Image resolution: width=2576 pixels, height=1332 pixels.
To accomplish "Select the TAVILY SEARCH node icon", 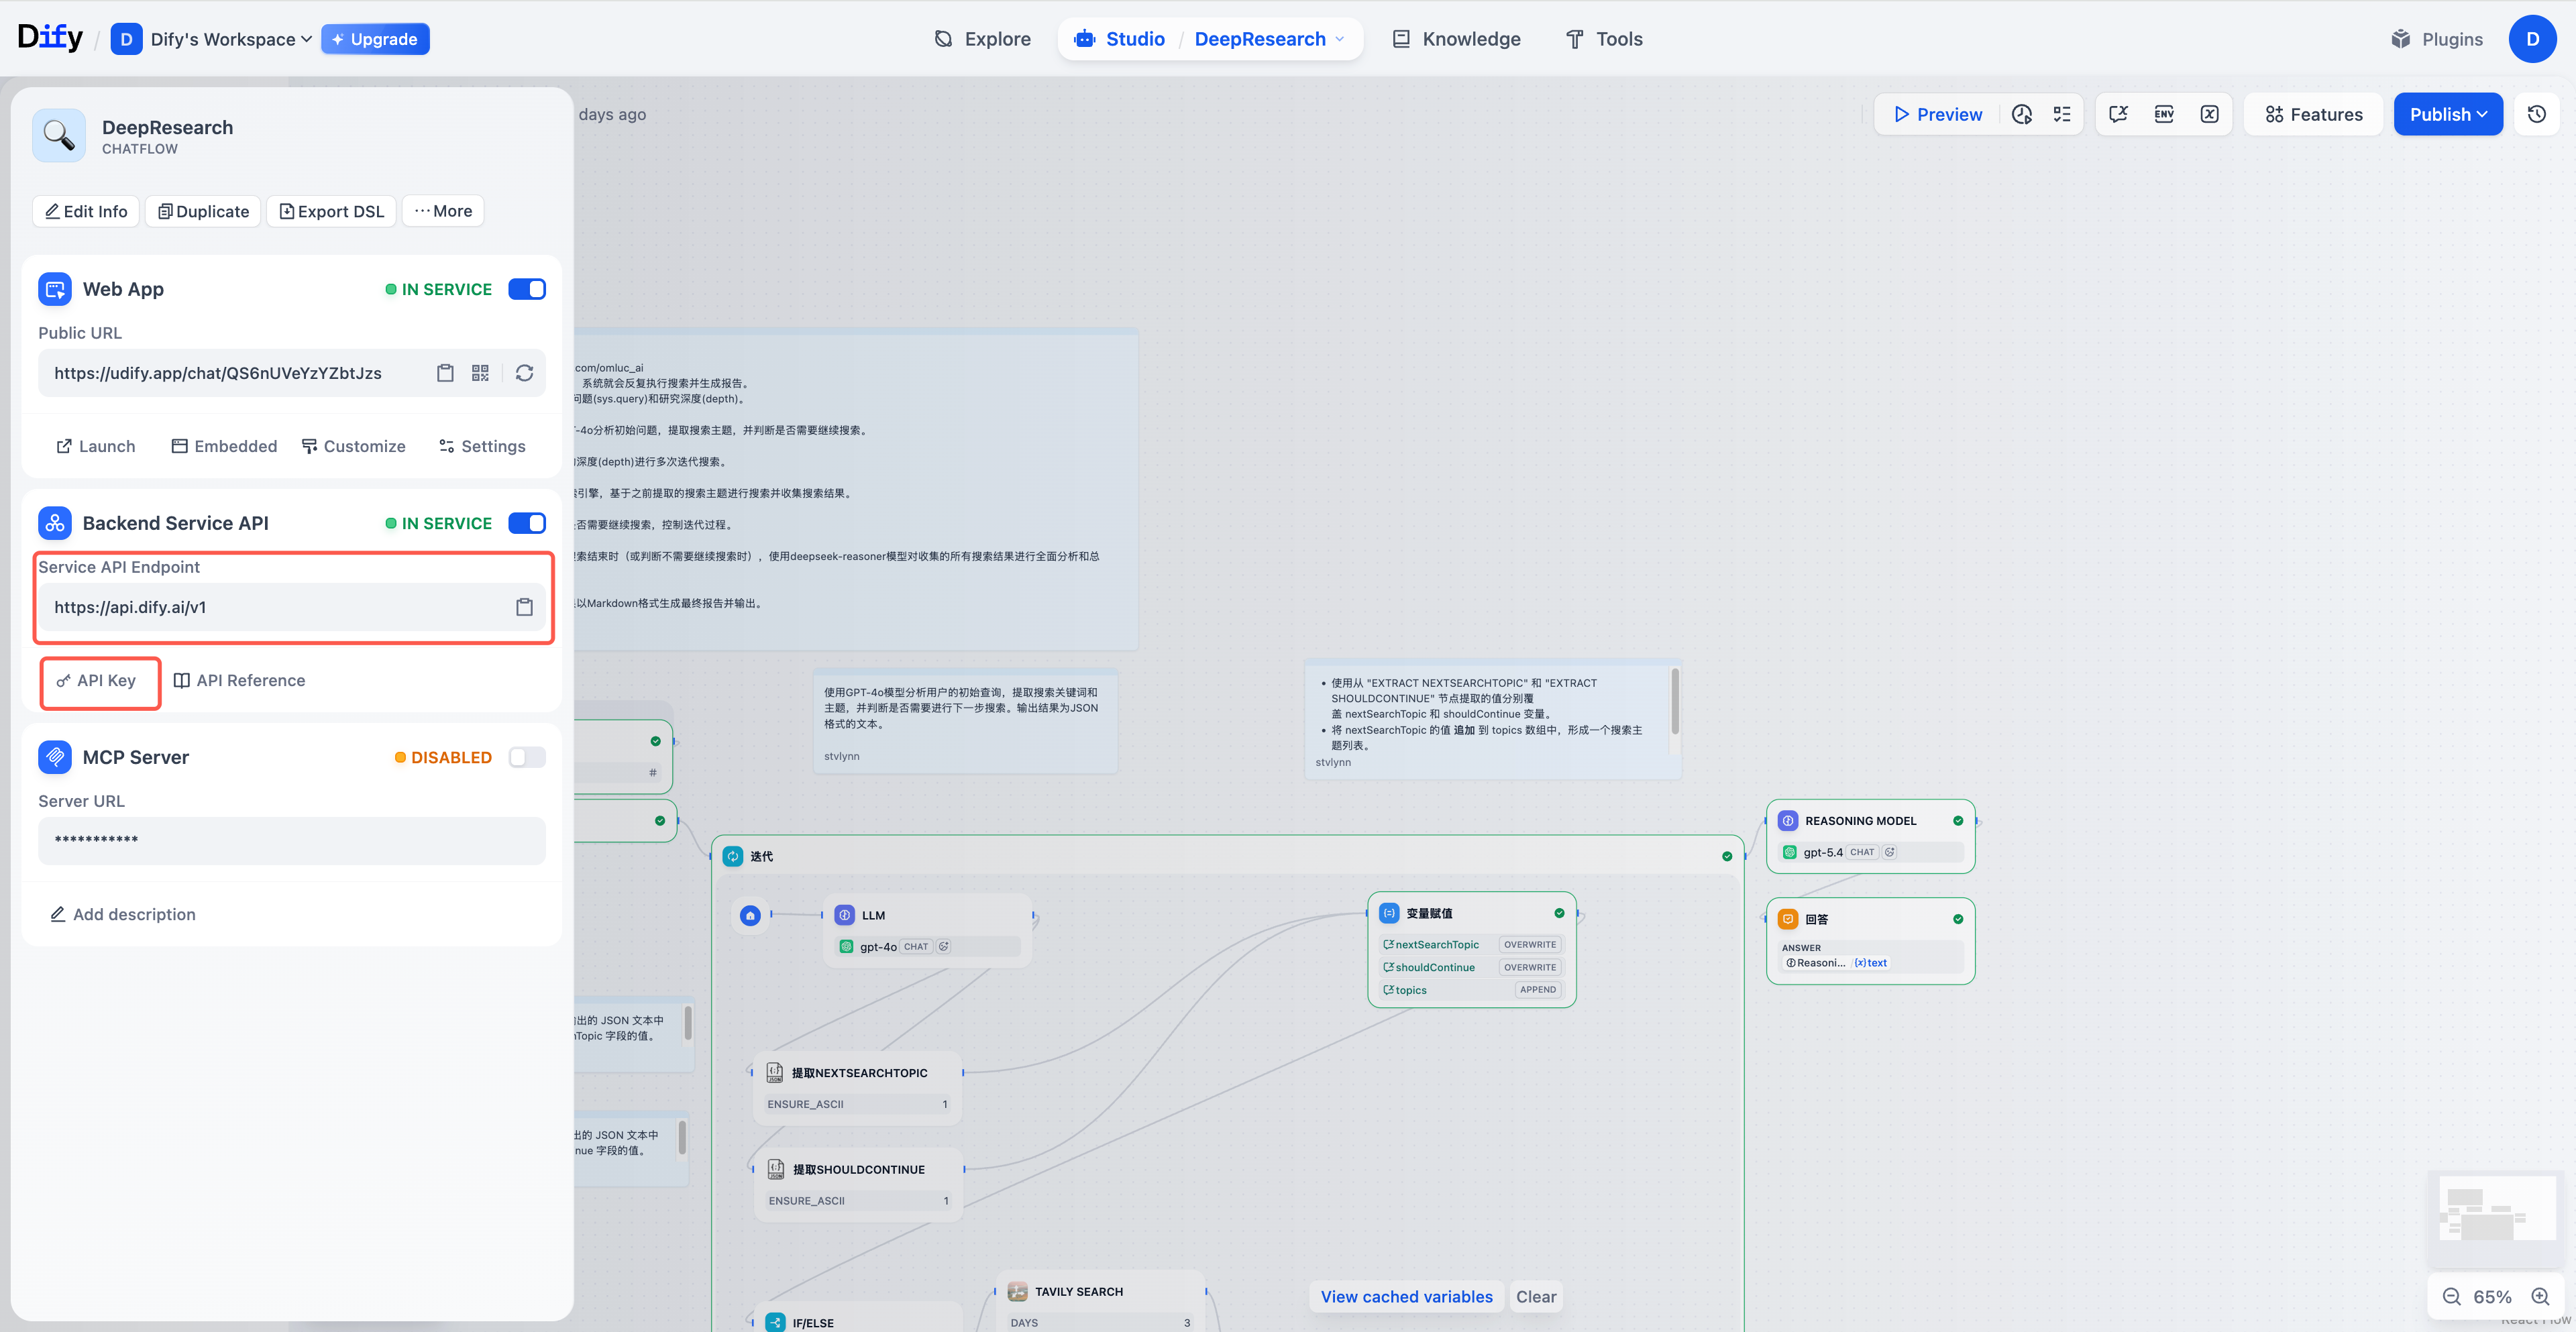I will [x=1018, y=1291].
